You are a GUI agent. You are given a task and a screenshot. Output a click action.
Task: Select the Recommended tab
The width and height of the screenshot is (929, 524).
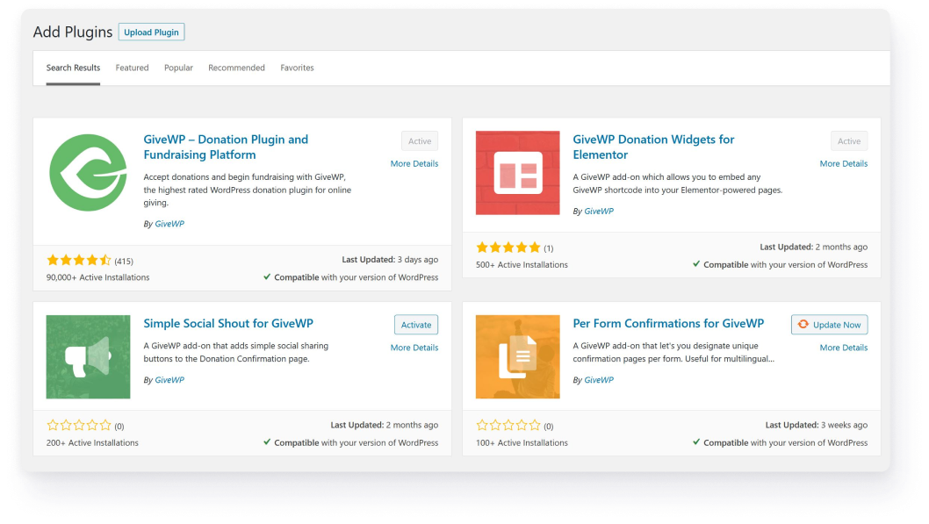click(236, 68)
